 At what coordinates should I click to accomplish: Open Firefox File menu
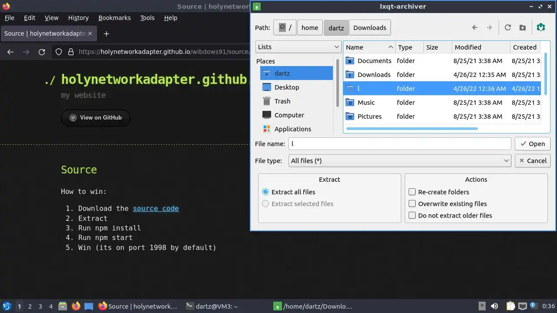click(9, 18)
